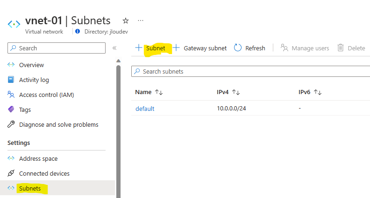Sort subnets by the Name column arrows
The image size is (370, 198).
pyautogui.click(x=159, y=92)
